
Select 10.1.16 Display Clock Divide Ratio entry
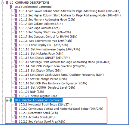[x=61, y=75]
